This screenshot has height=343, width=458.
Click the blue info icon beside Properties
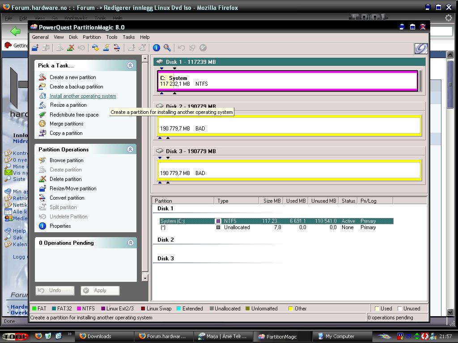[42, 226]
